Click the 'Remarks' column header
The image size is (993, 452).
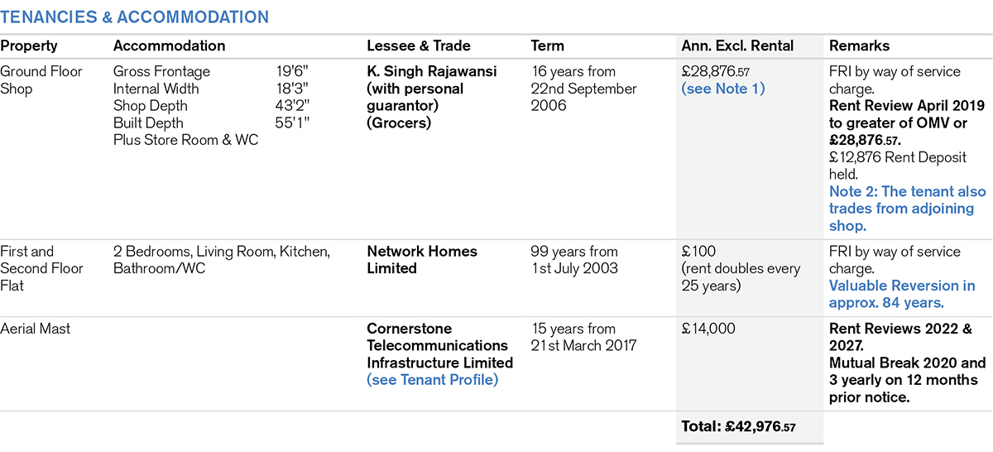[860, 46]
